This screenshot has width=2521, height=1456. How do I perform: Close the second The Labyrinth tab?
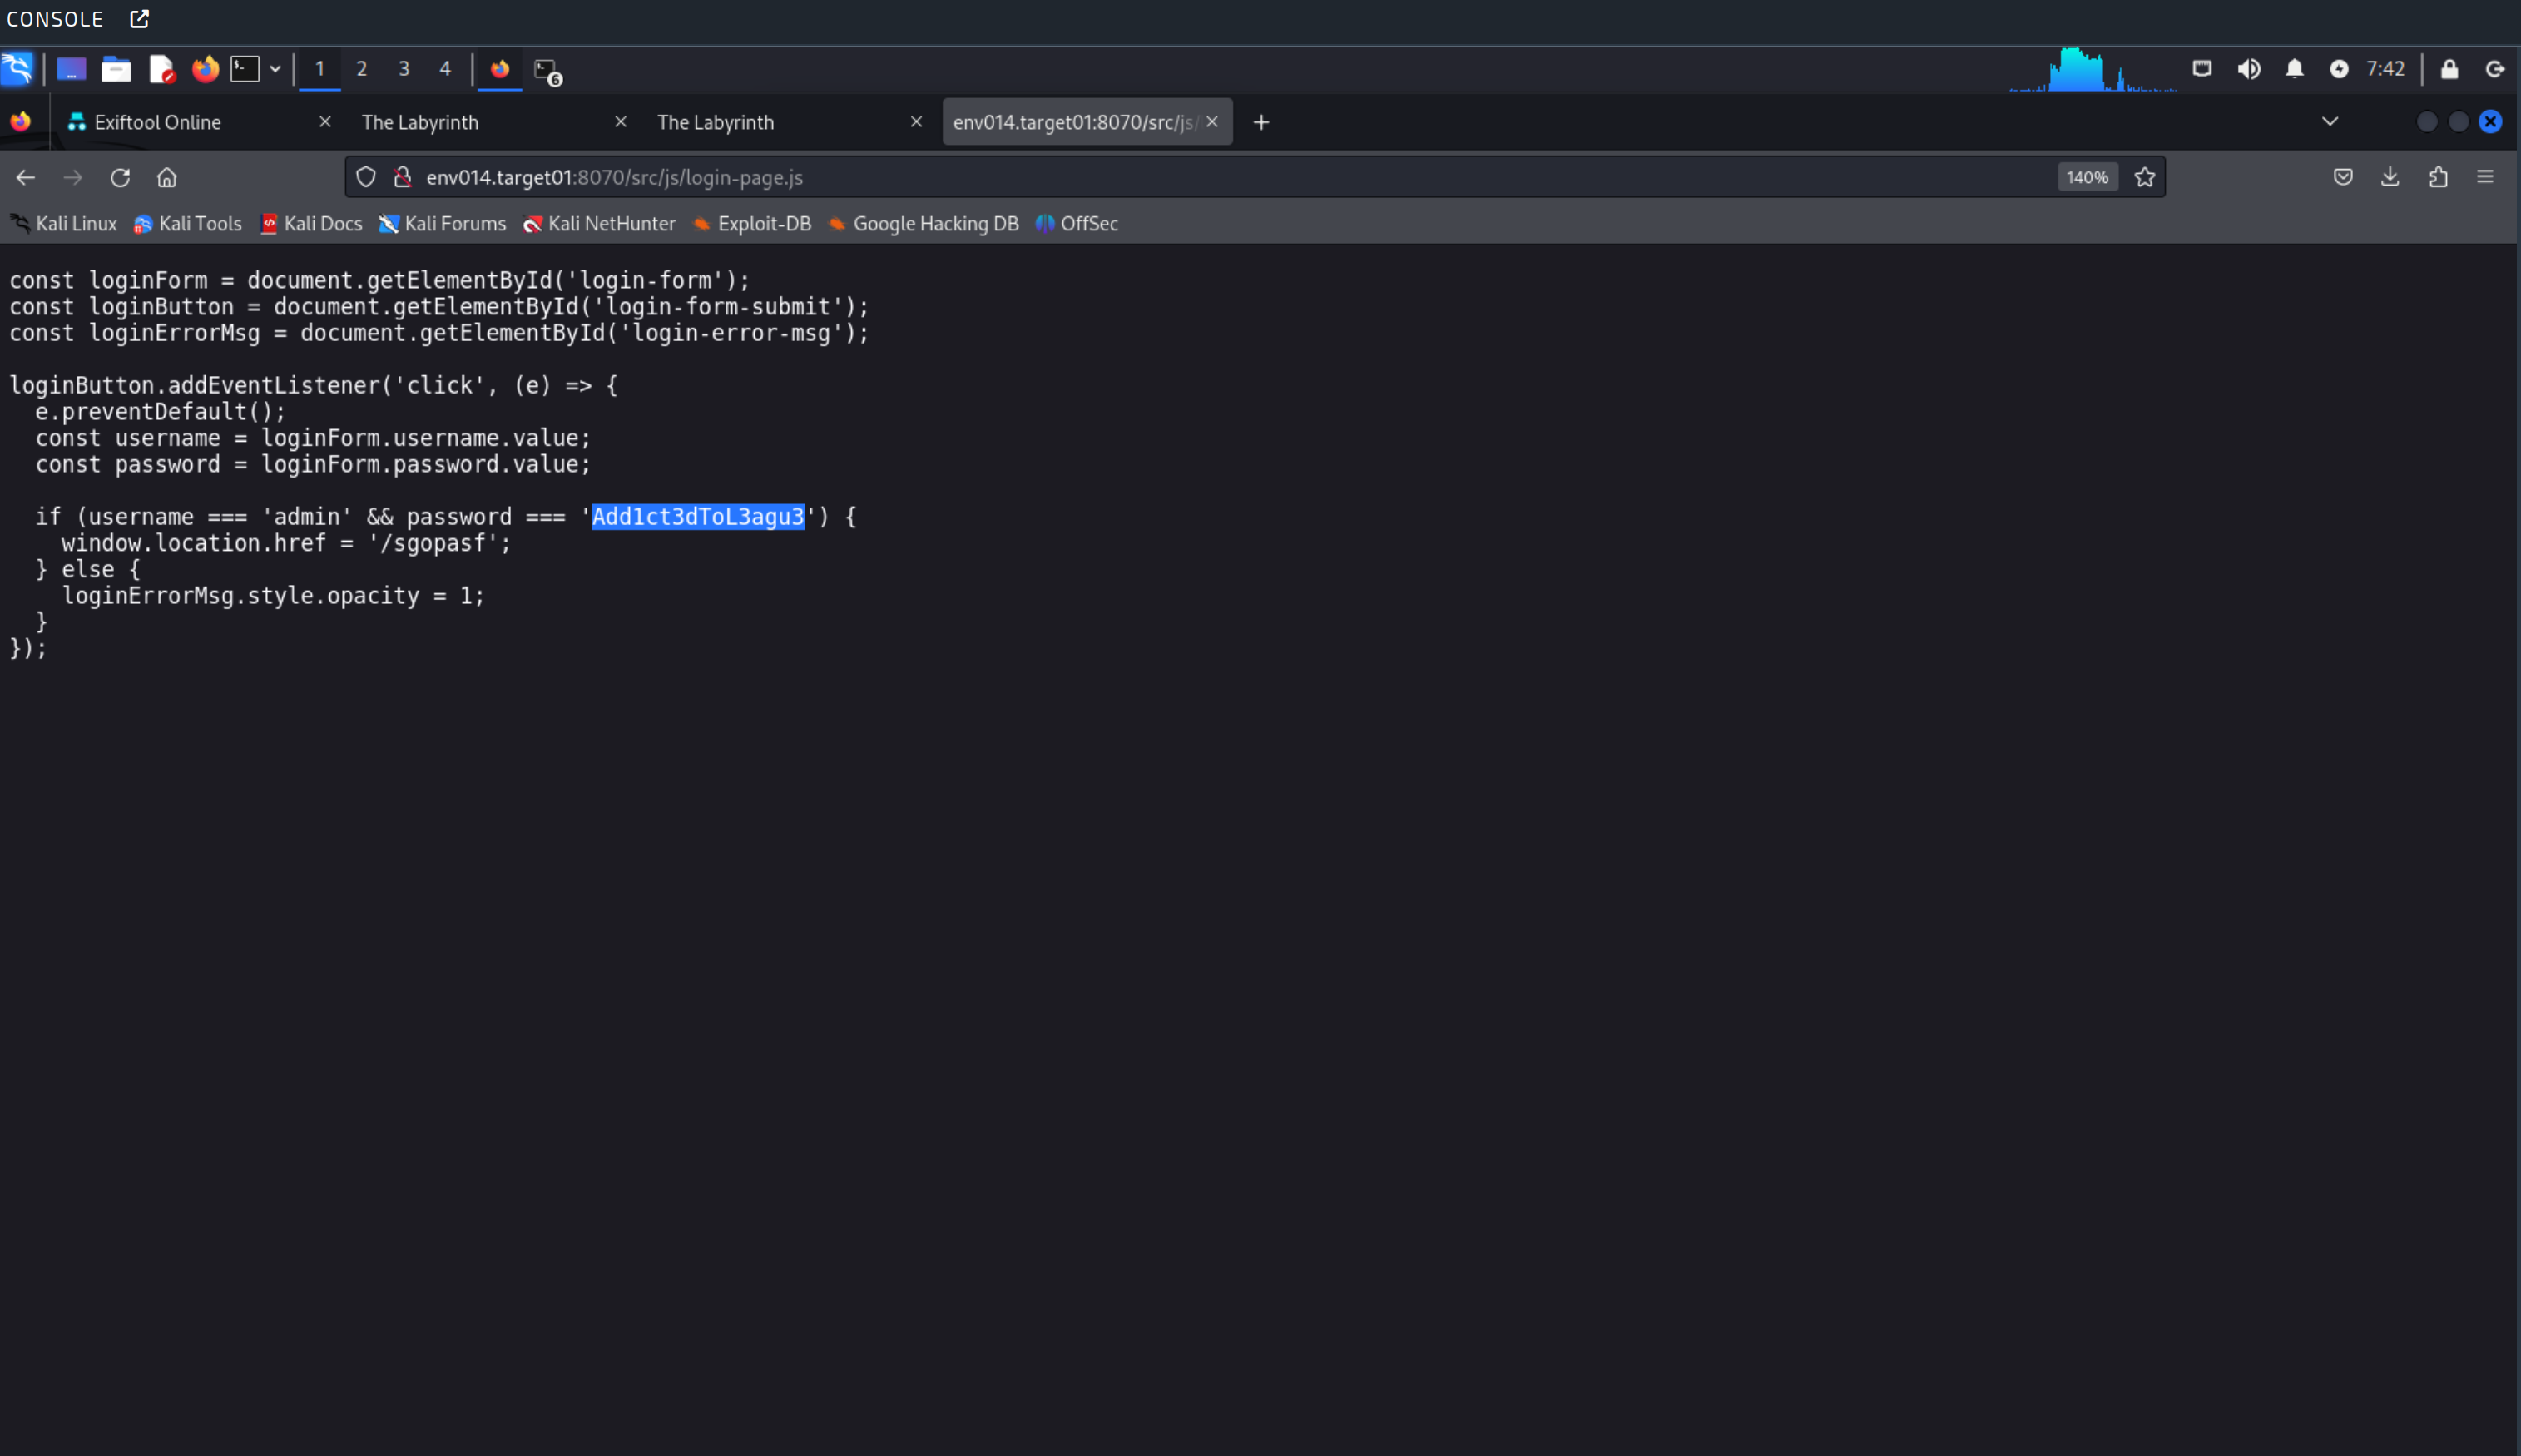[x=916, y=122]
